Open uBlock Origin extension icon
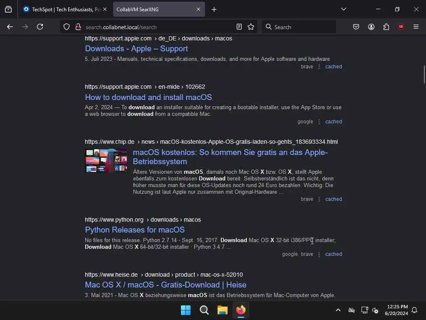Screen dimensions: 426x320 (x=401, y=27)
